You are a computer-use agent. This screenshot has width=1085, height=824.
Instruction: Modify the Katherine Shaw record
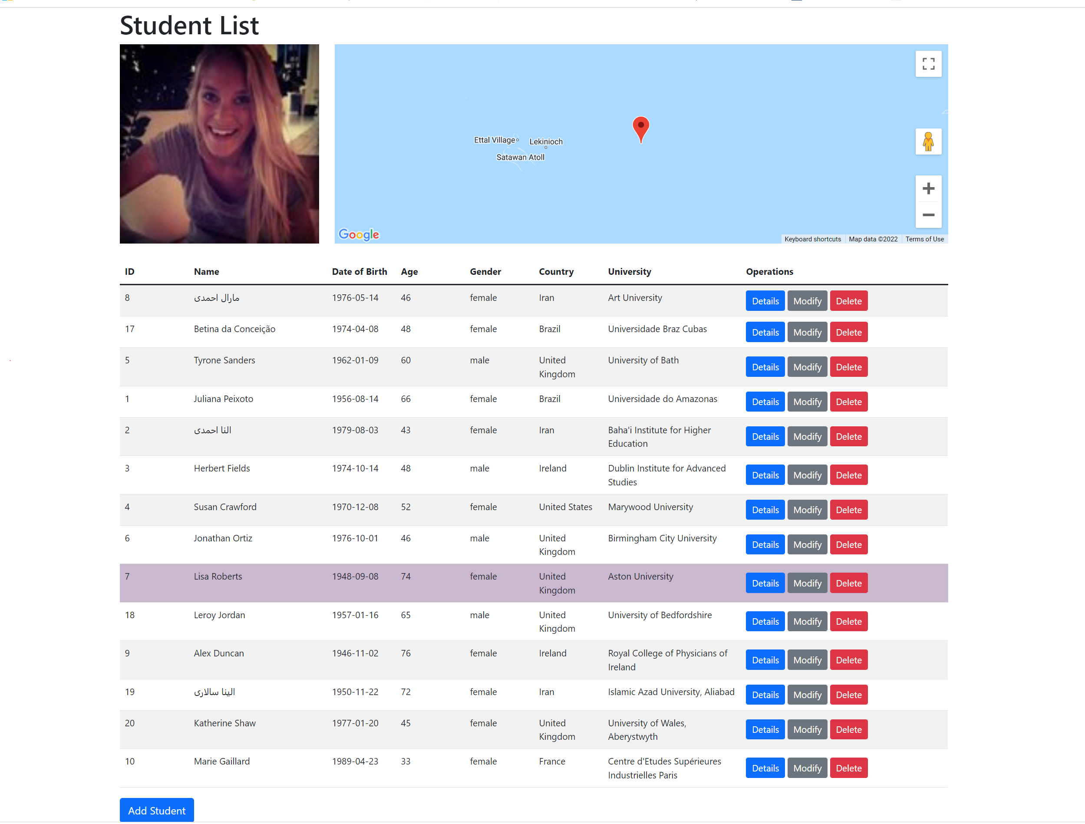click(x=807, y=729)
